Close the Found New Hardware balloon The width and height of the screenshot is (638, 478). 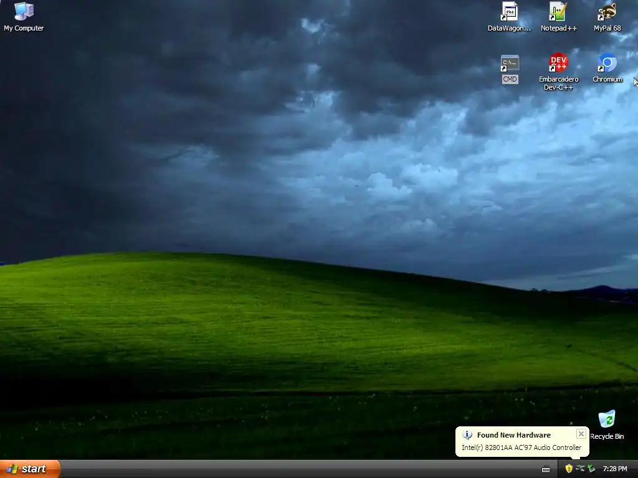click(581, 434)
